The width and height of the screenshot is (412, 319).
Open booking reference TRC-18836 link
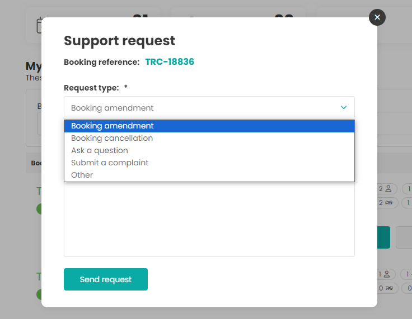170,62
